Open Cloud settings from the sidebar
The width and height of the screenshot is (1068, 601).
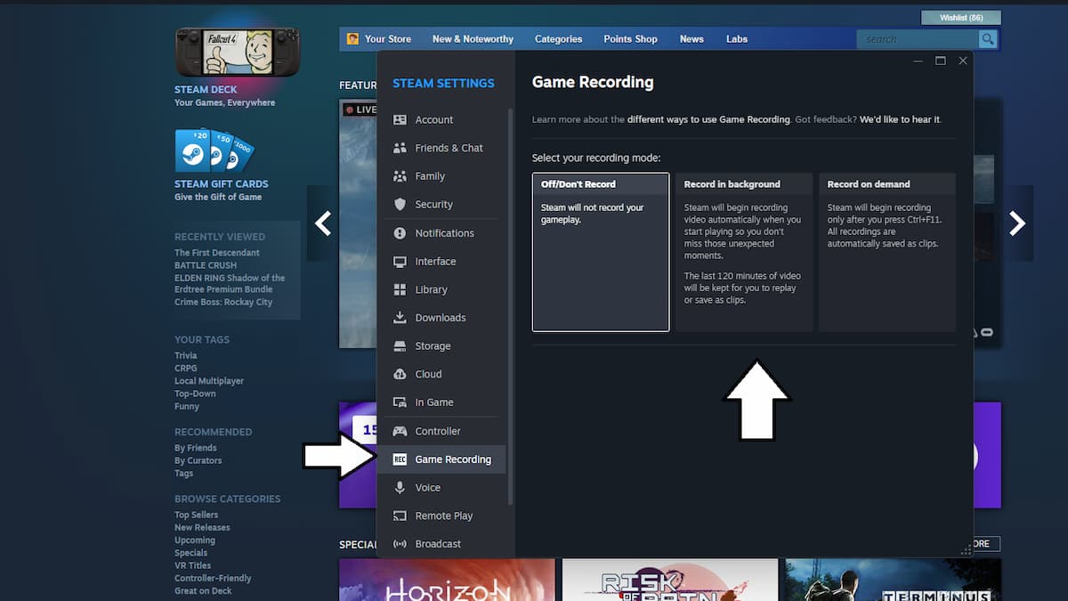coord(401,374)
